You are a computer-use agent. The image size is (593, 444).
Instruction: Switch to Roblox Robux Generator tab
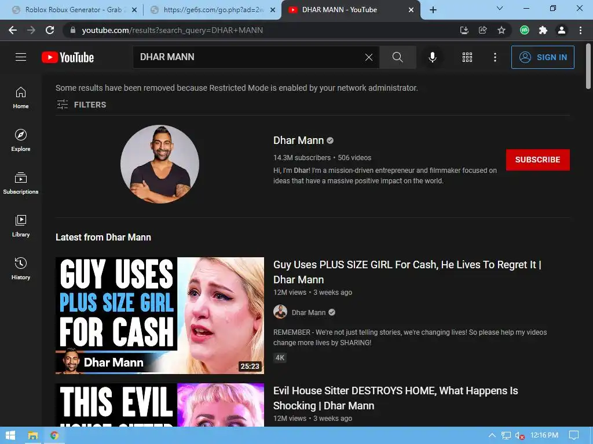(74, 10)
